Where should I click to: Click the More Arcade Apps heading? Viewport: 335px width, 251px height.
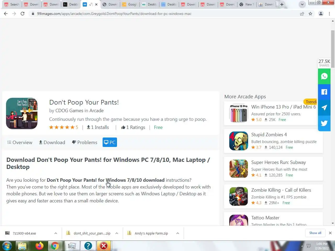(x=245, y=97)
